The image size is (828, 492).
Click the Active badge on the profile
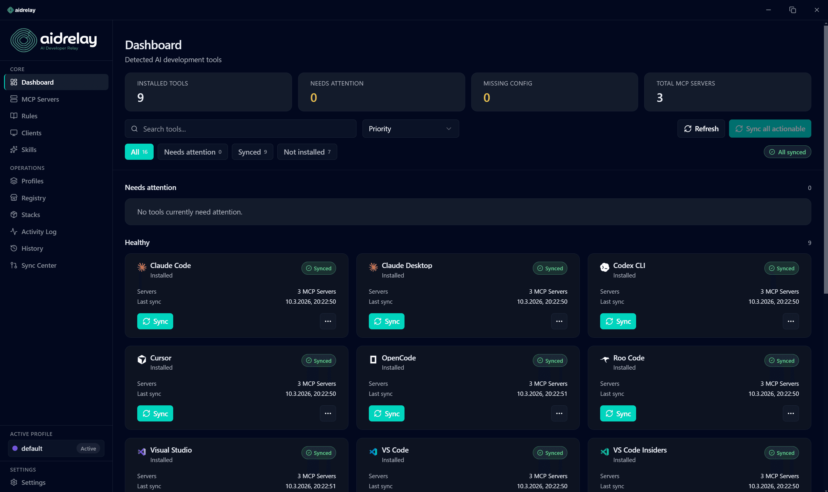tap(88, 449)
